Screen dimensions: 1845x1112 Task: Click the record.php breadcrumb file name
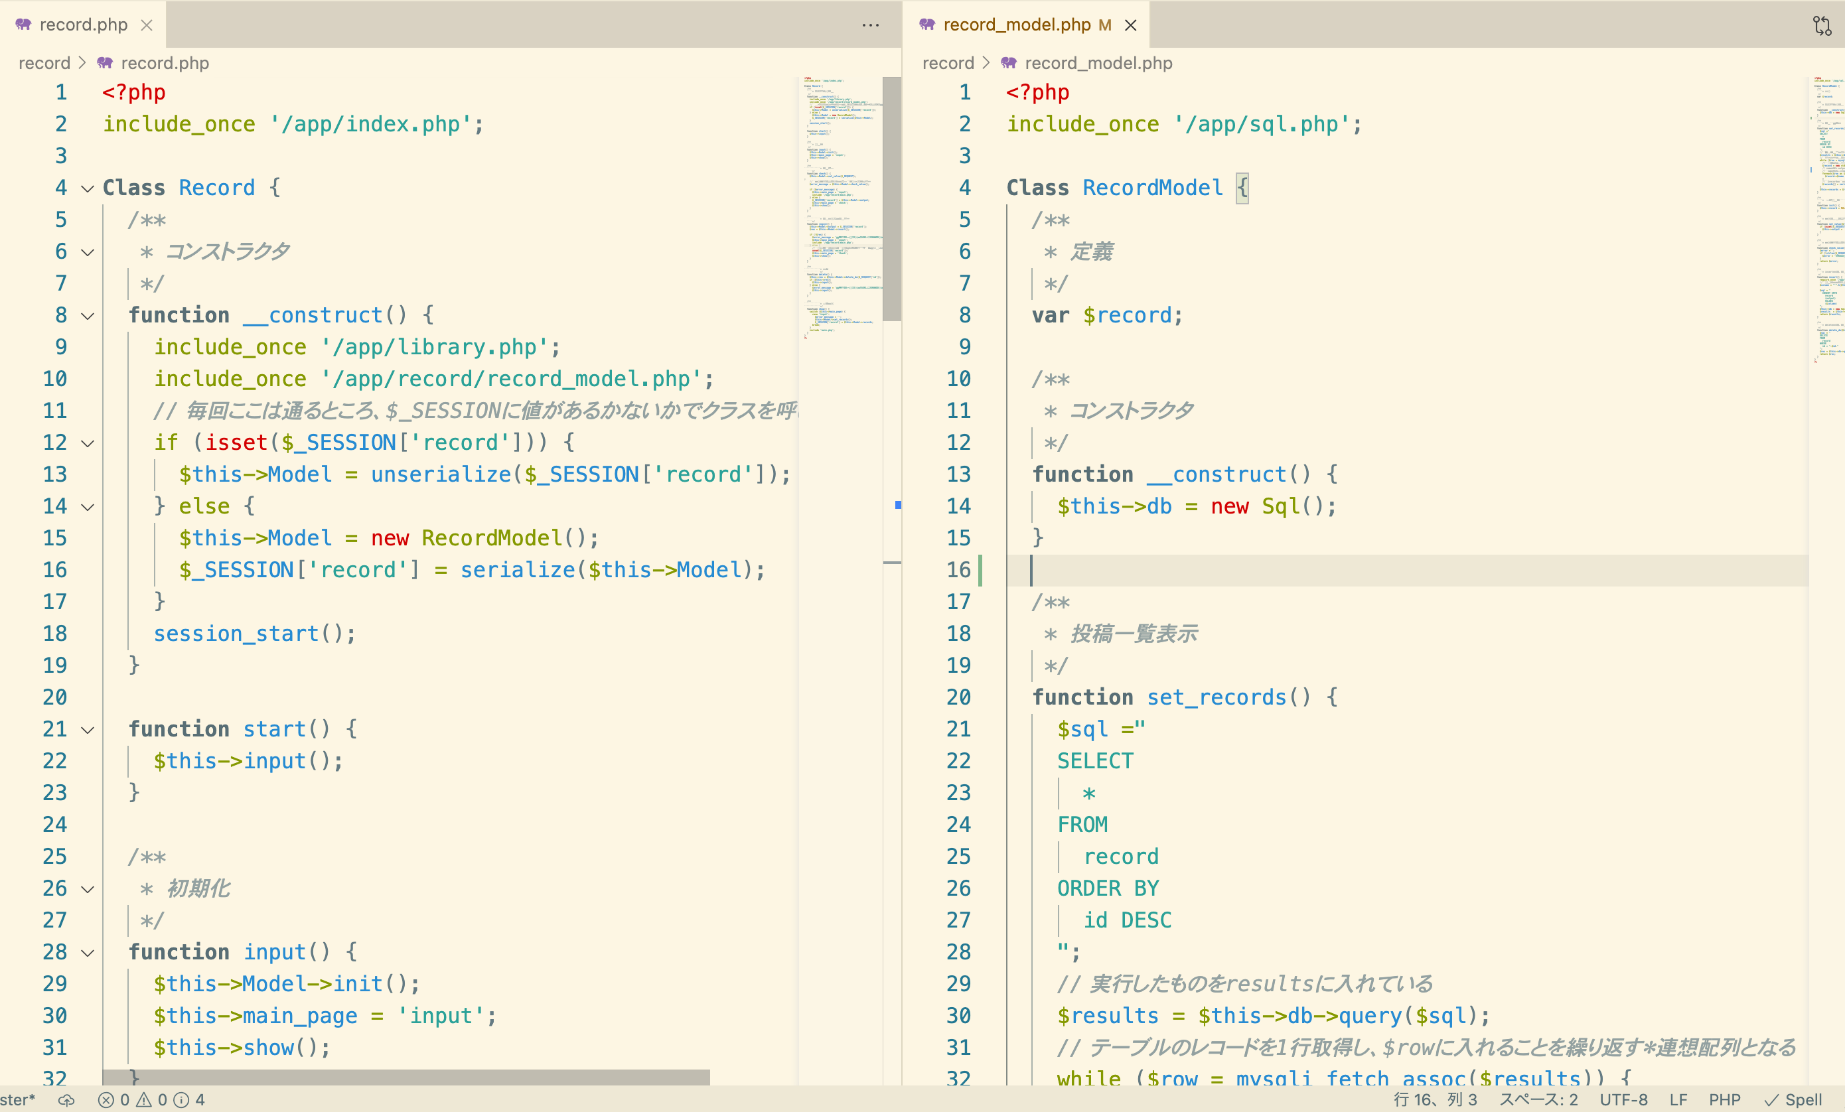[x=165, y=63]
